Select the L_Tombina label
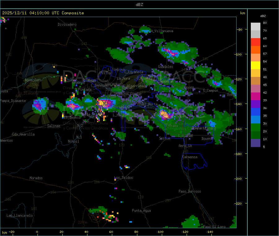This screenshot has height=236, width=279. coord(116,69)
